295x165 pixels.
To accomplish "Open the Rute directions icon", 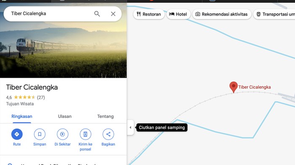I will [x=17, y=134].
